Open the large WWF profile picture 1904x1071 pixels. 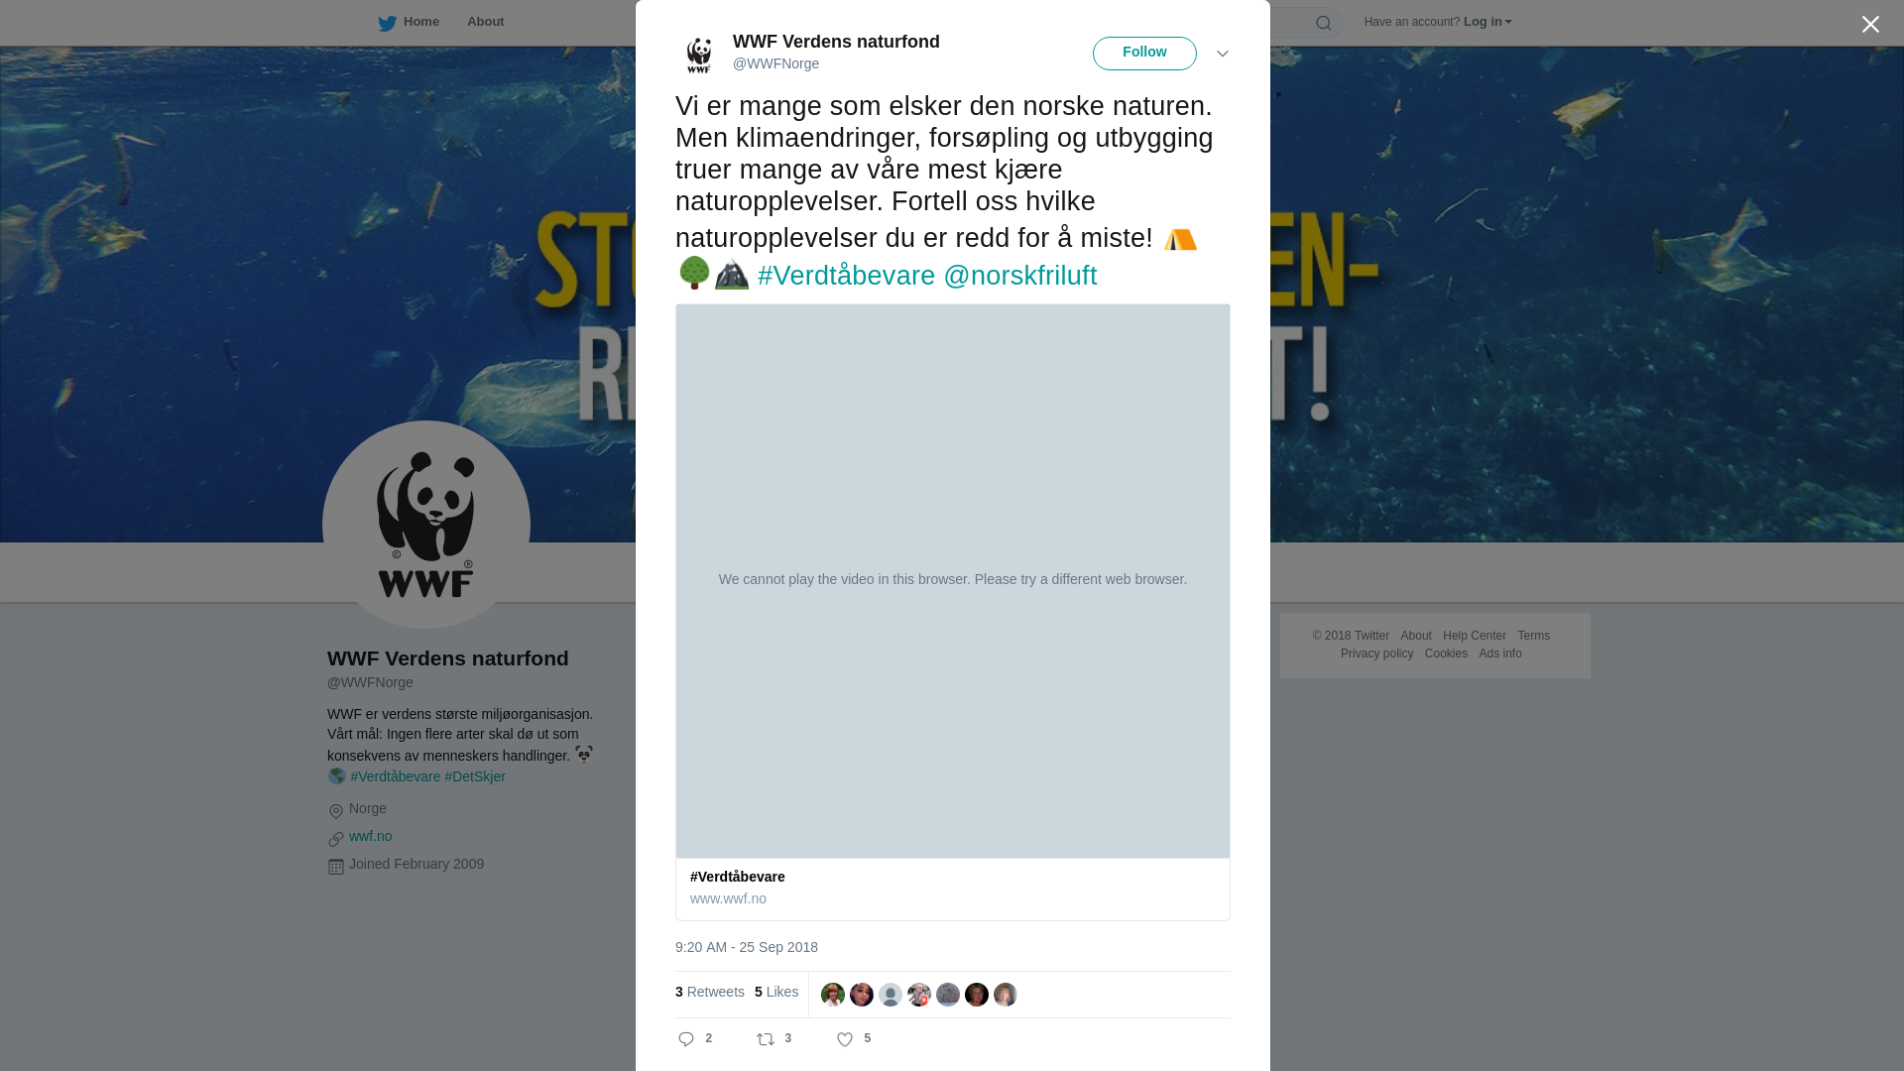click(x=426, y=525)
